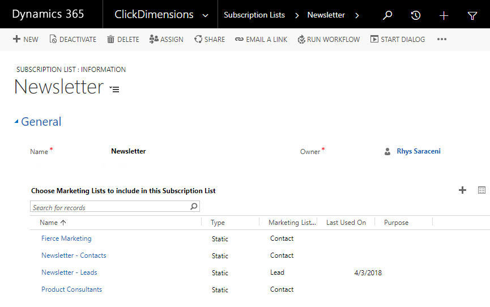Click the DELETE trash command

pyautogui.click(x=123, y=40)
